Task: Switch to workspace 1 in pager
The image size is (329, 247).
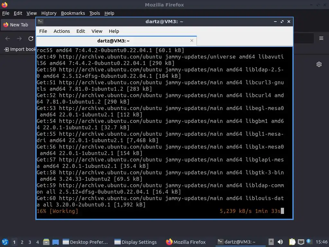Action: 14,242
